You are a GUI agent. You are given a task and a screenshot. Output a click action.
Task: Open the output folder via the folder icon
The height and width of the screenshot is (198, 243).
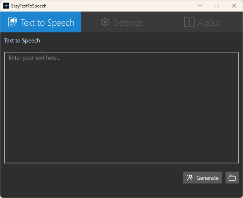pyautogui.click(x=232, y=178)
